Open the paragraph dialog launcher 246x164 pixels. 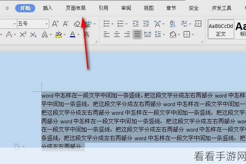(x=202, y=41)
